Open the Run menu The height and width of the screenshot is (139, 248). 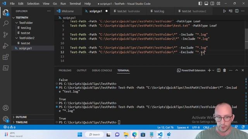(63, 3)
